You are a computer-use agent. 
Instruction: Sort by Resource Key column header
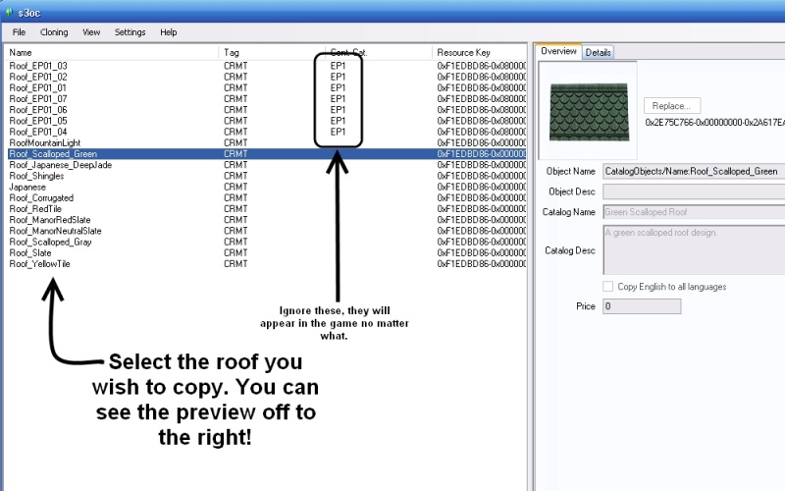(x=481, y=51)
